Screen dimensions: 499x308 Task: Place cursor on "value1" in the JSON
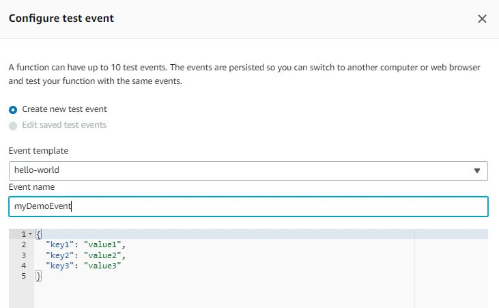point(104,244)
